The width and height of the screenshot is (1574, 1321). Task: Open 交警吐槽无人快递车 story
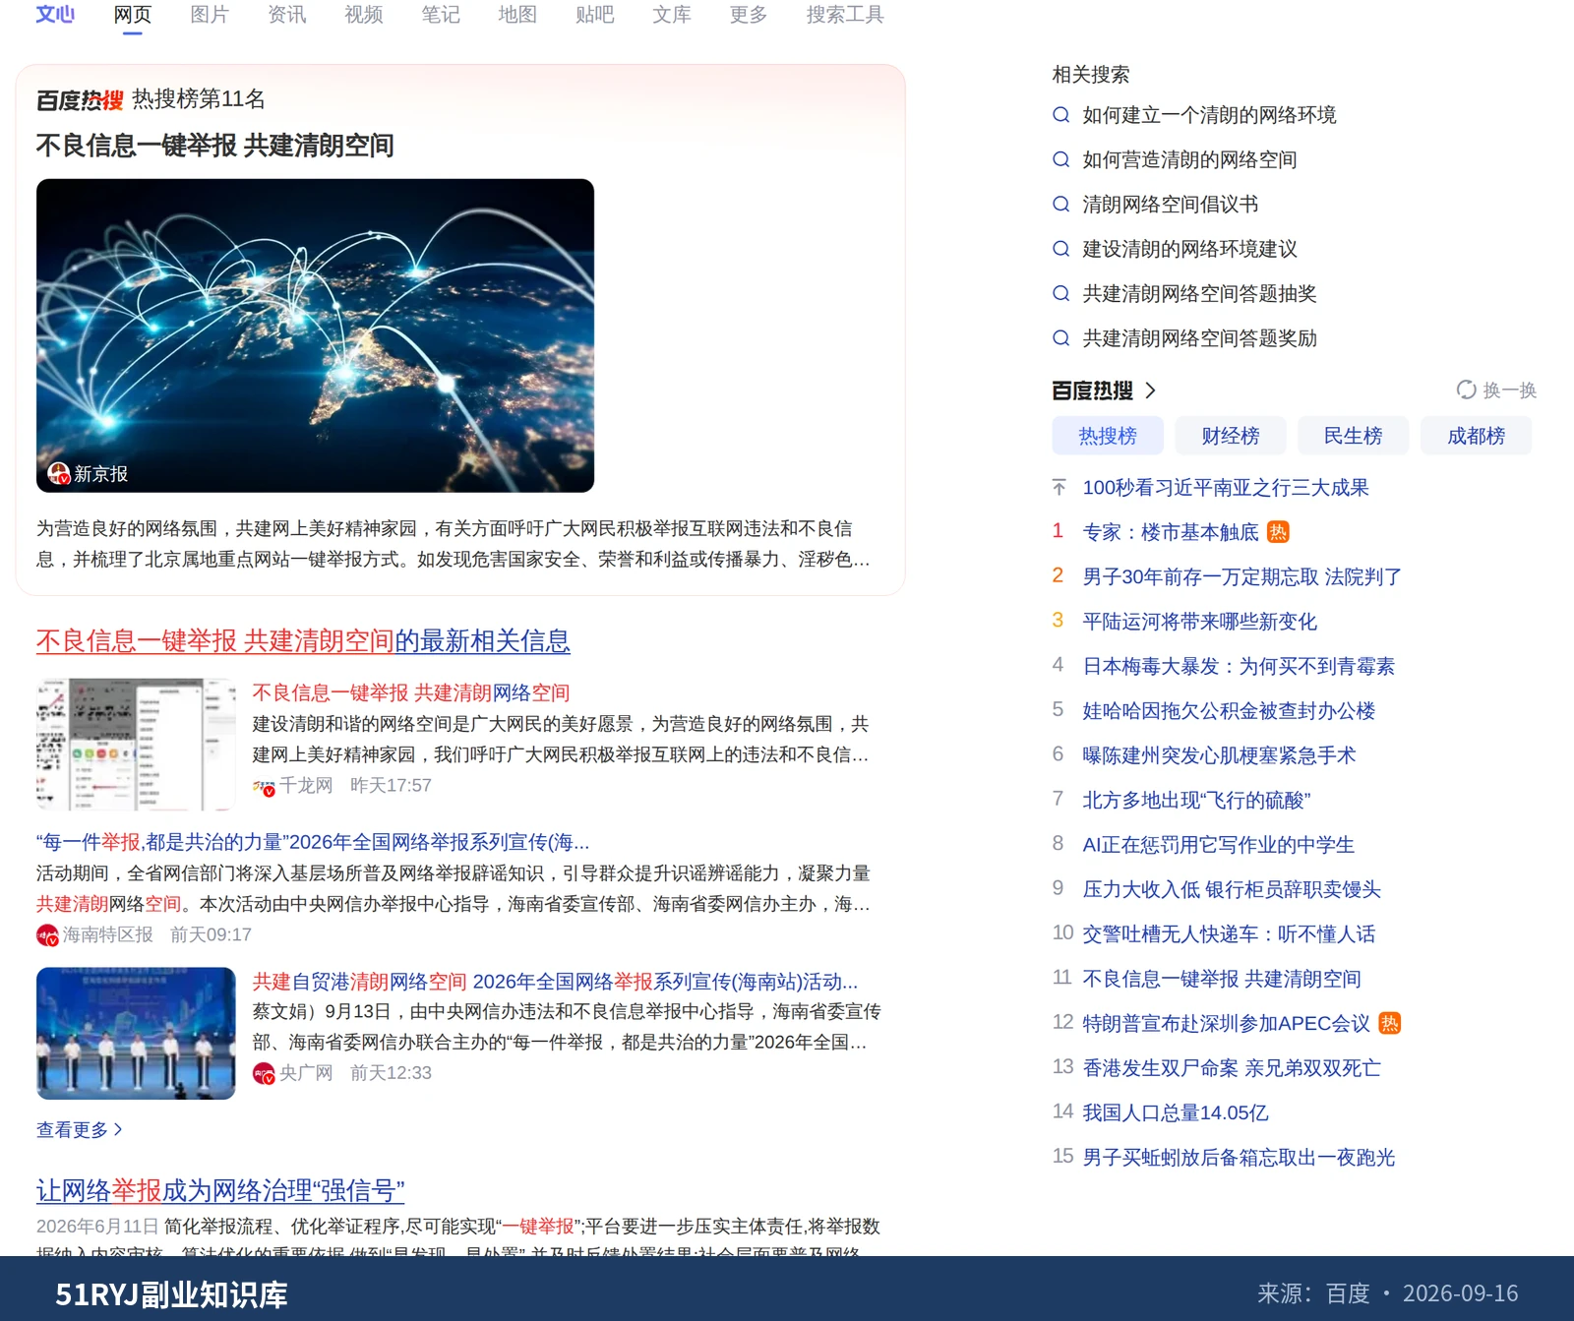(1229, 934)
